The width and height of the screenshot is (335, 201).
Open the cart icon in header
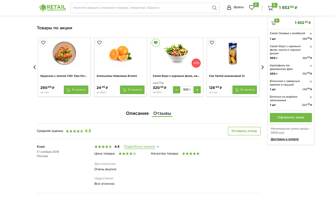[x=270, y=8]
